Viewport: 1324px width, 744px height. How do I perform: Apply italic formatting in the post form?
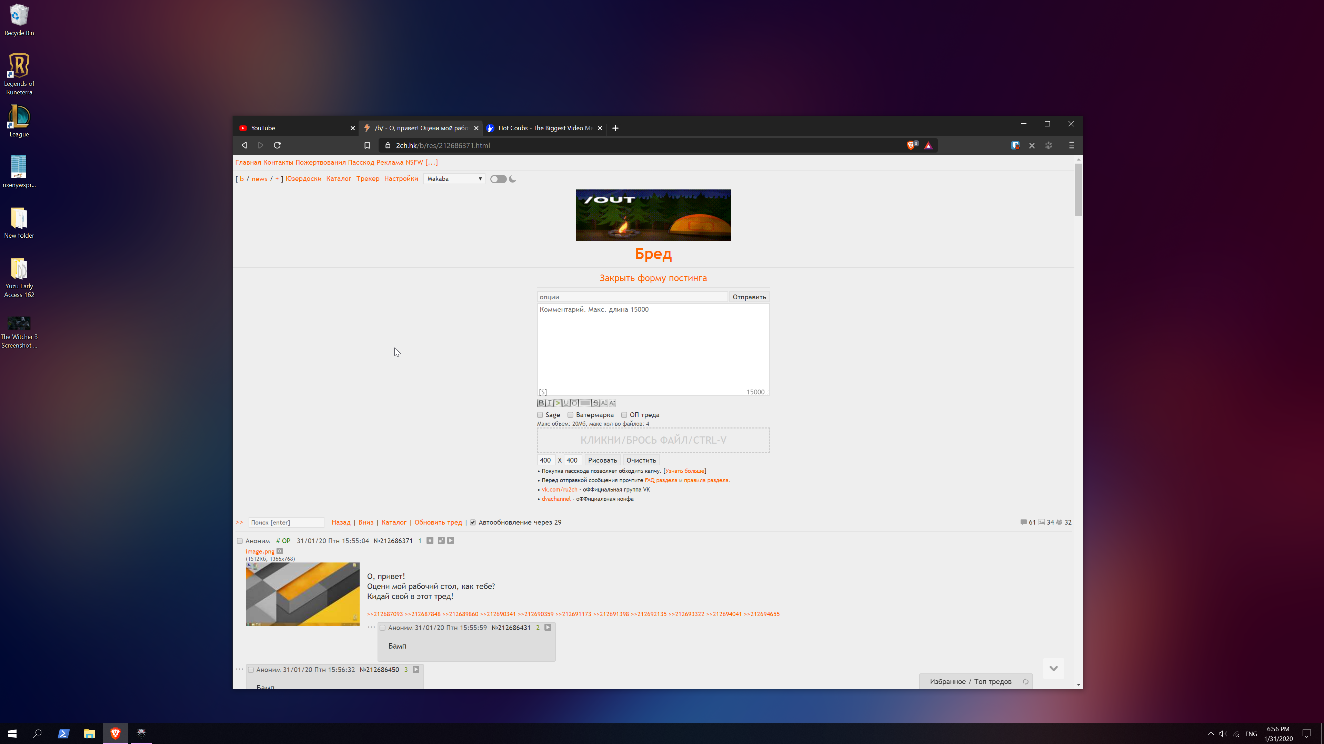click(x=550, y=403)
